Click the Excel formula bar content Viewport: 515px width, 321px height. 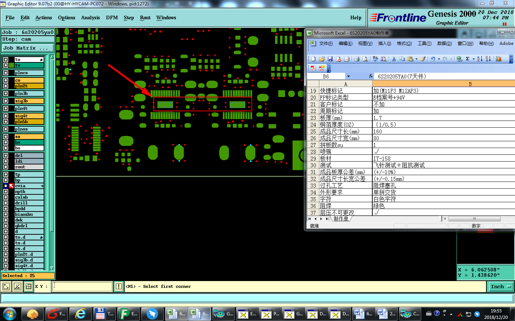pyautogui.click(x=444, y=76)
